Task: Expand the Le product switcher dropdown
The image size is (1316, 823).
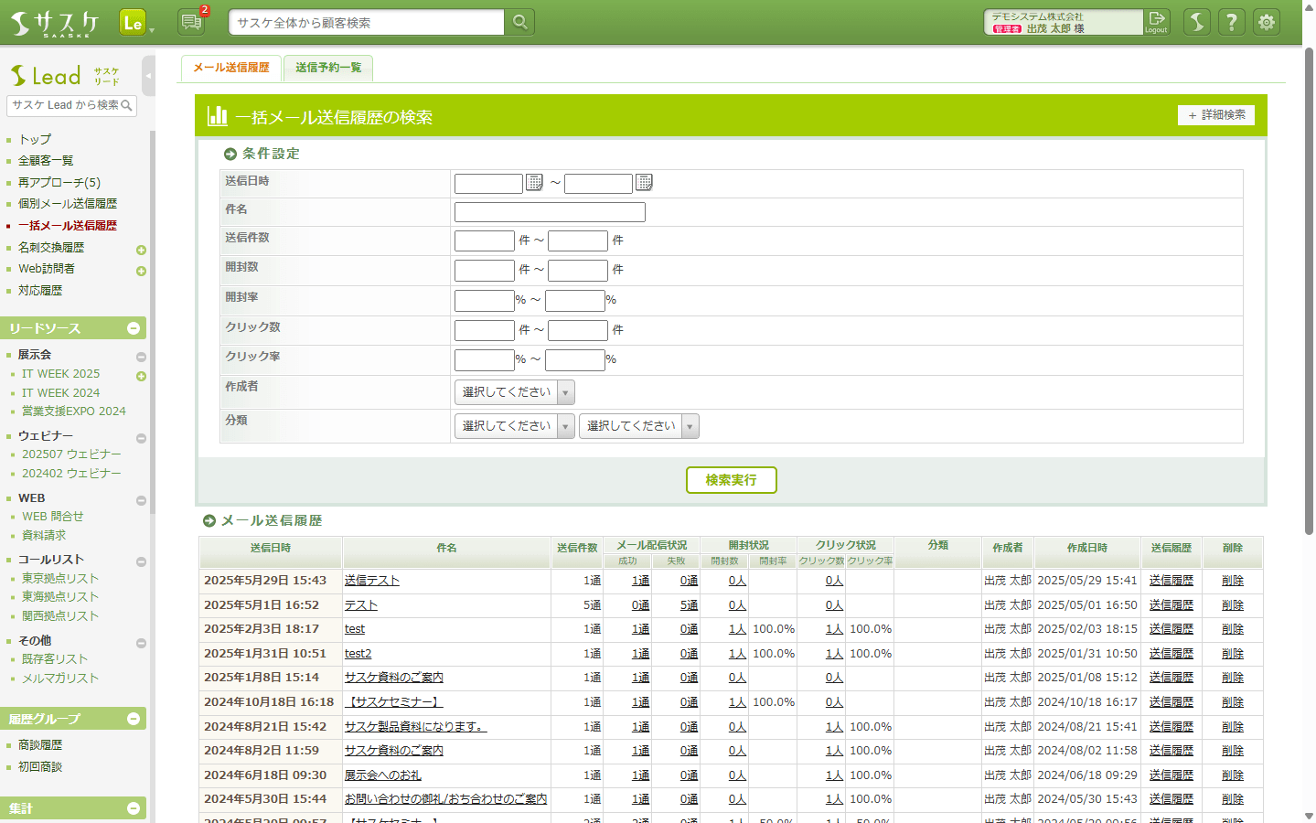Action: [x=151, y=30]
